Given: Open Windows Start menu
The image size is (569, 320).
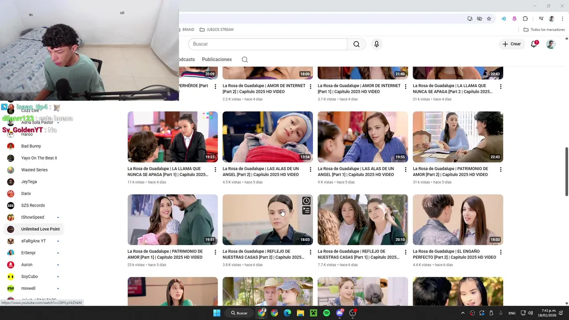Looking at the screenshot, I should click(x=216, y=313).
